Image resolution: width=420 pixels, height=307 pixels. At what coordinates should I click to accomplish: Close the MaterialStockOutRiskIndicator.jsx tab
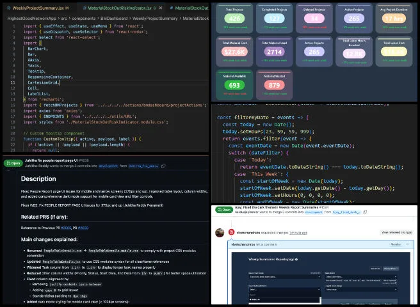pos(161,8)
